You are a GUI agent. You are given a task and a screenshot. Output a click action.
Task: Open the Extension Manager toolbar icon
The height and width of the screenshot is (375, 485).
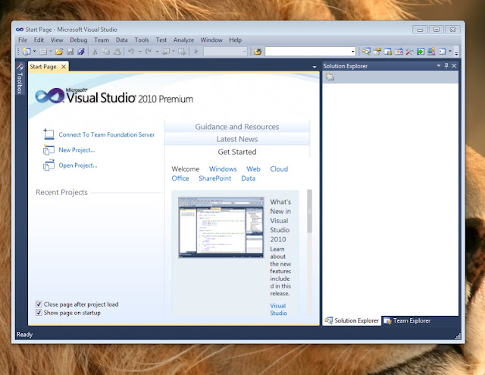pos(431,52)
